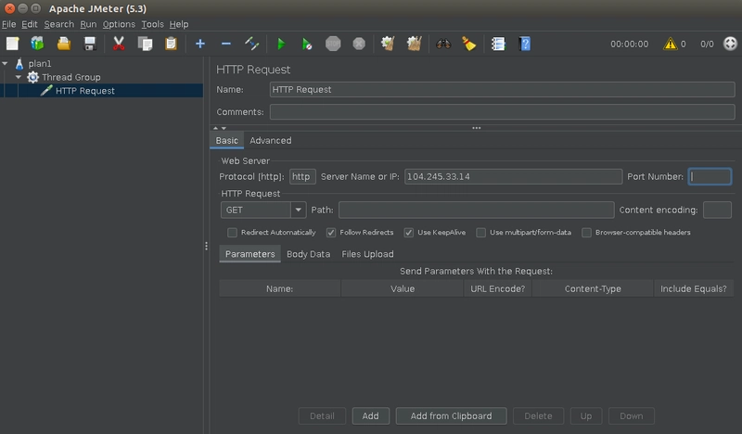
Task: Enable Browser-compatible headers checkbox
Action: (x=586, y=233)
